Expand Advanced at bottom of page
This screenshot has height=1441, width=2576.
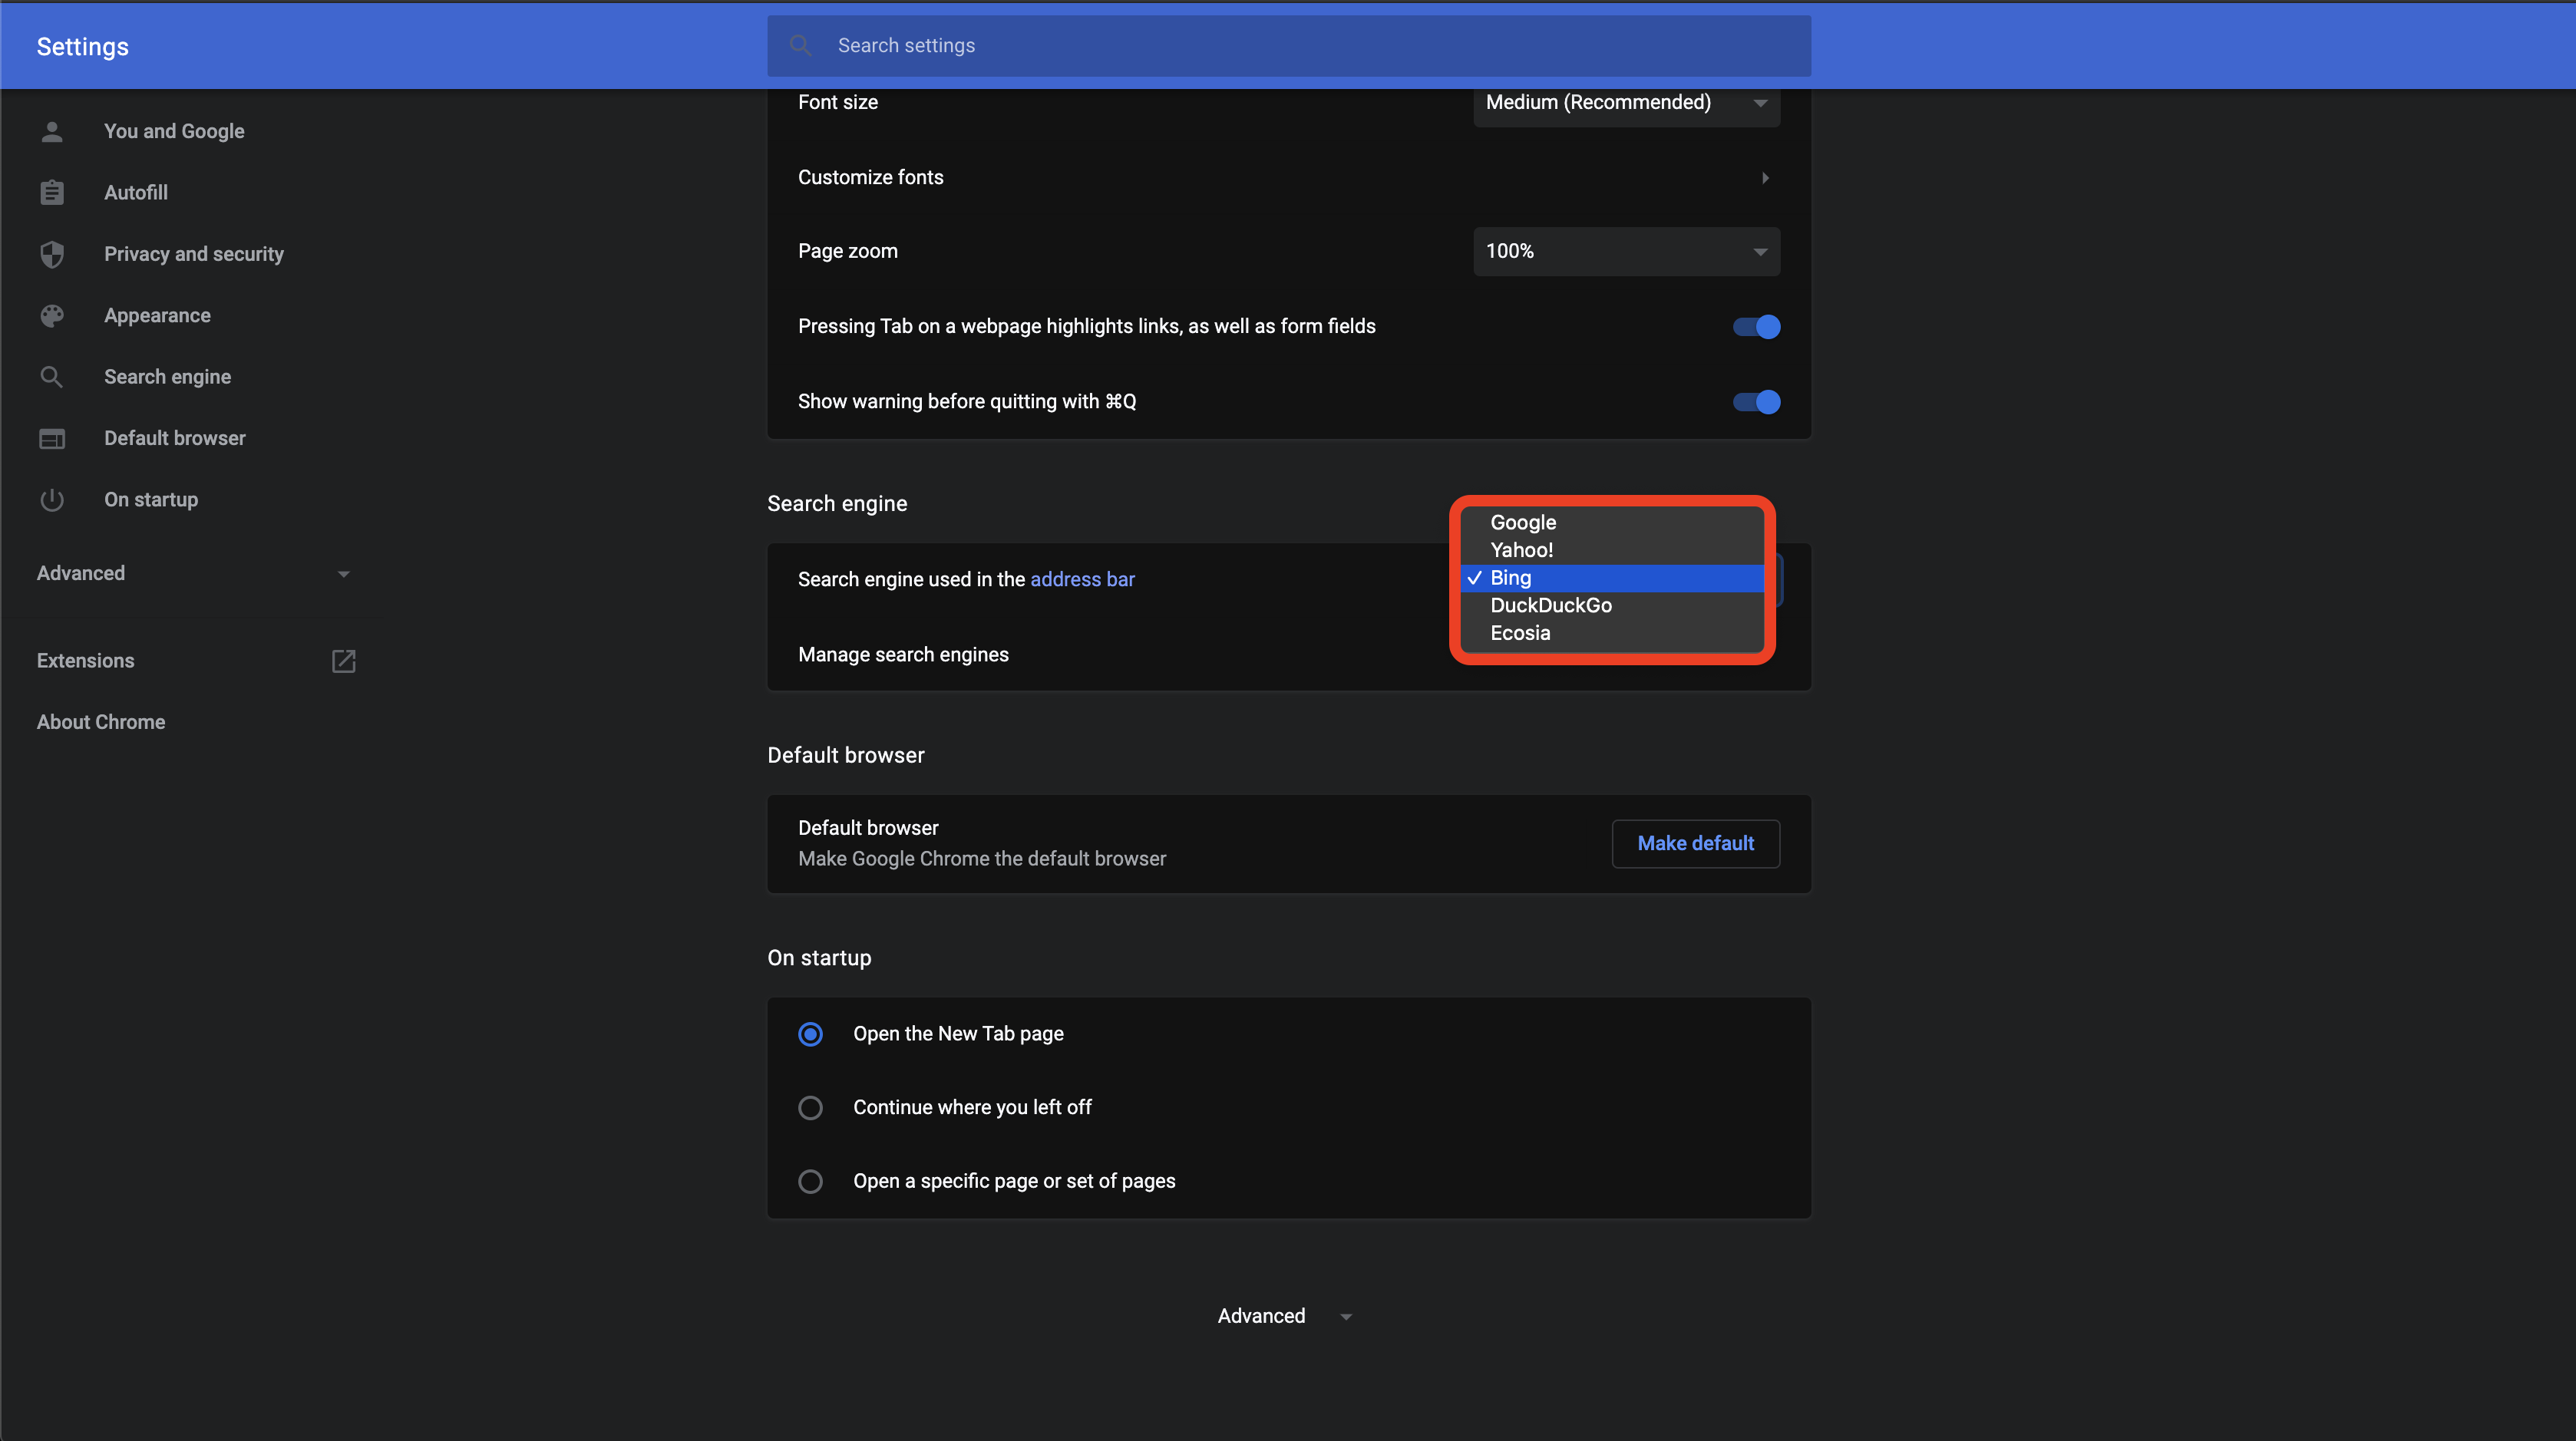pos(1285,1316)
